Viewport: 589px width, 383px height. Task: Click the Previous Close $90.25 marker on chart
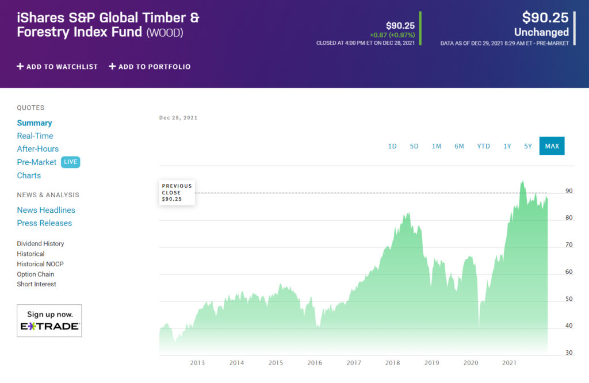click(x=177, y=192)
